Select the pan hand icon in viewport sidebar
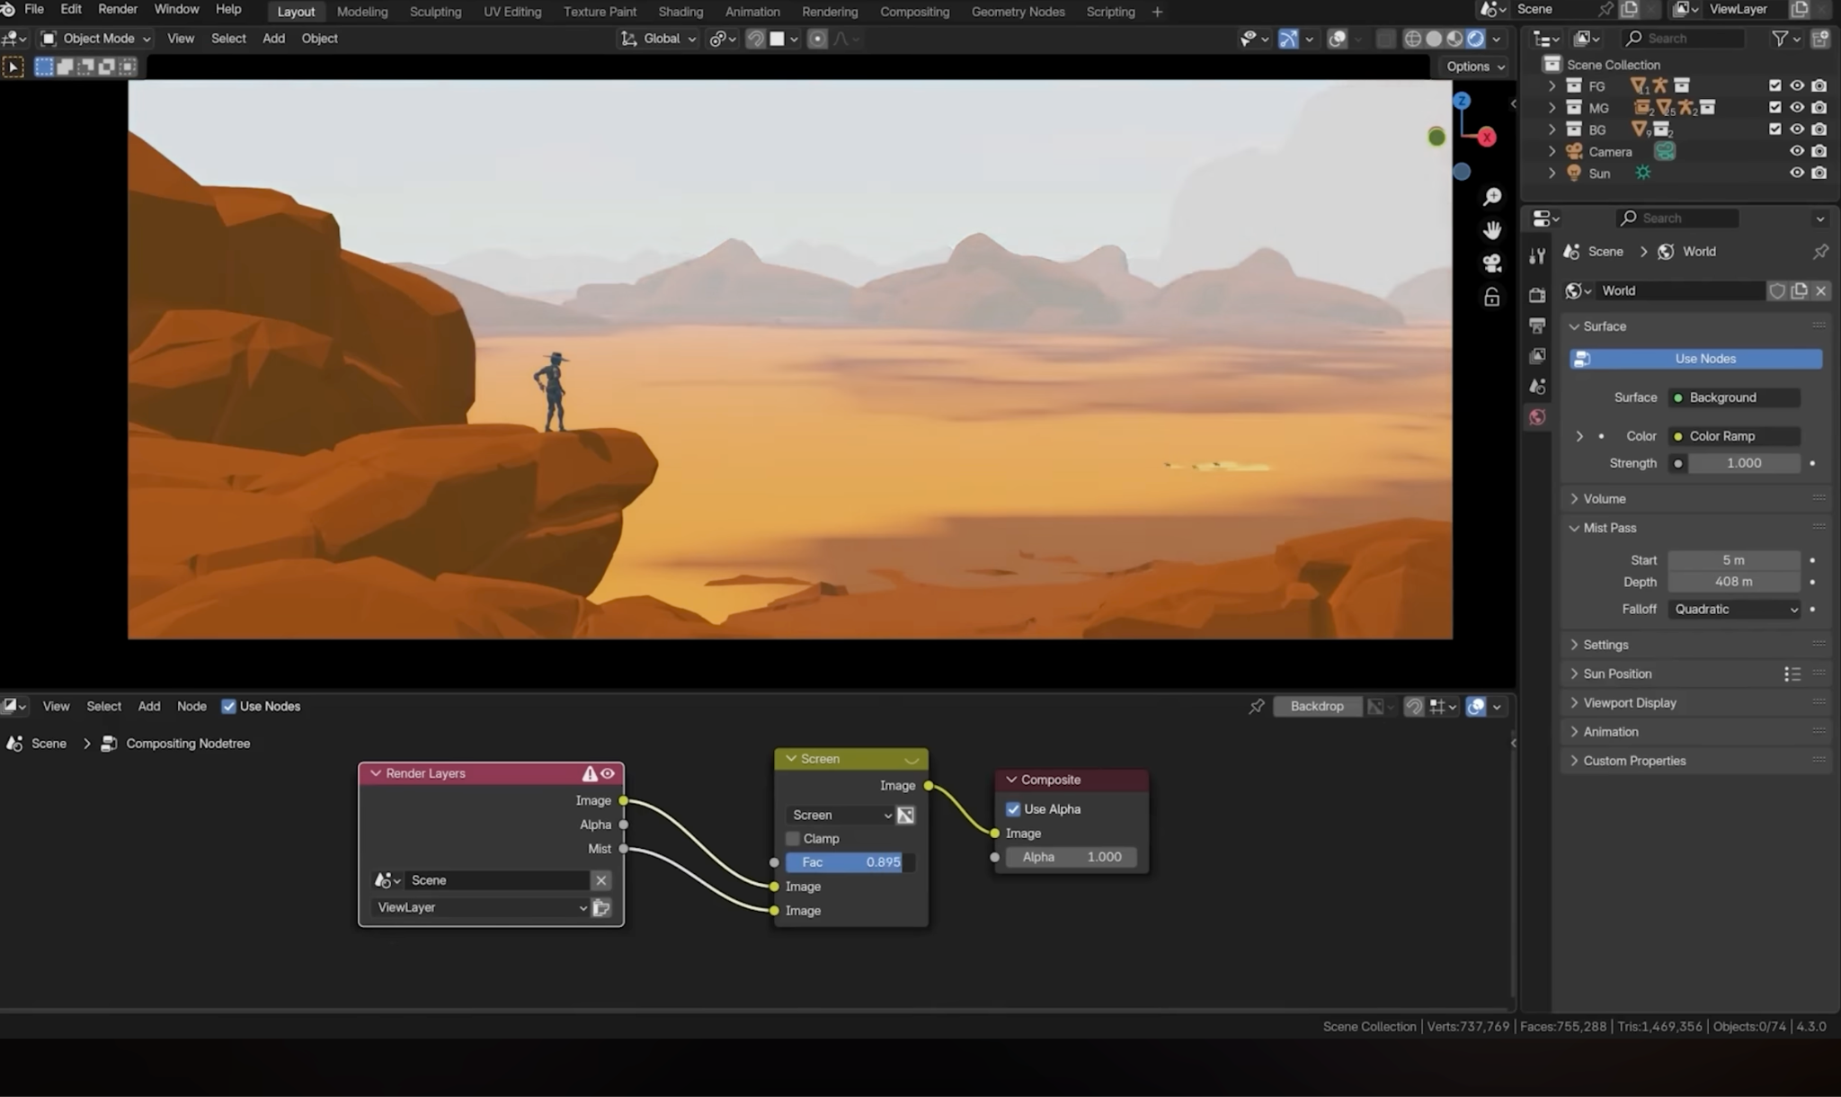 (x=1491, y=229)
